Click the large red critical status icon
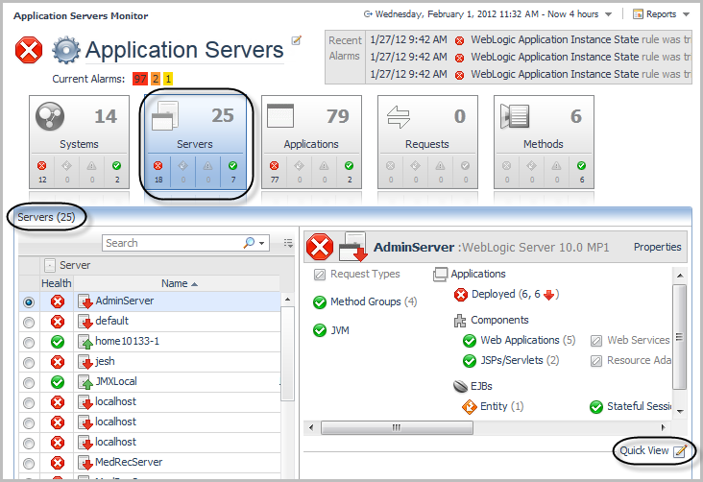Screen dimensions: 703x482 [x=29, y=50]
